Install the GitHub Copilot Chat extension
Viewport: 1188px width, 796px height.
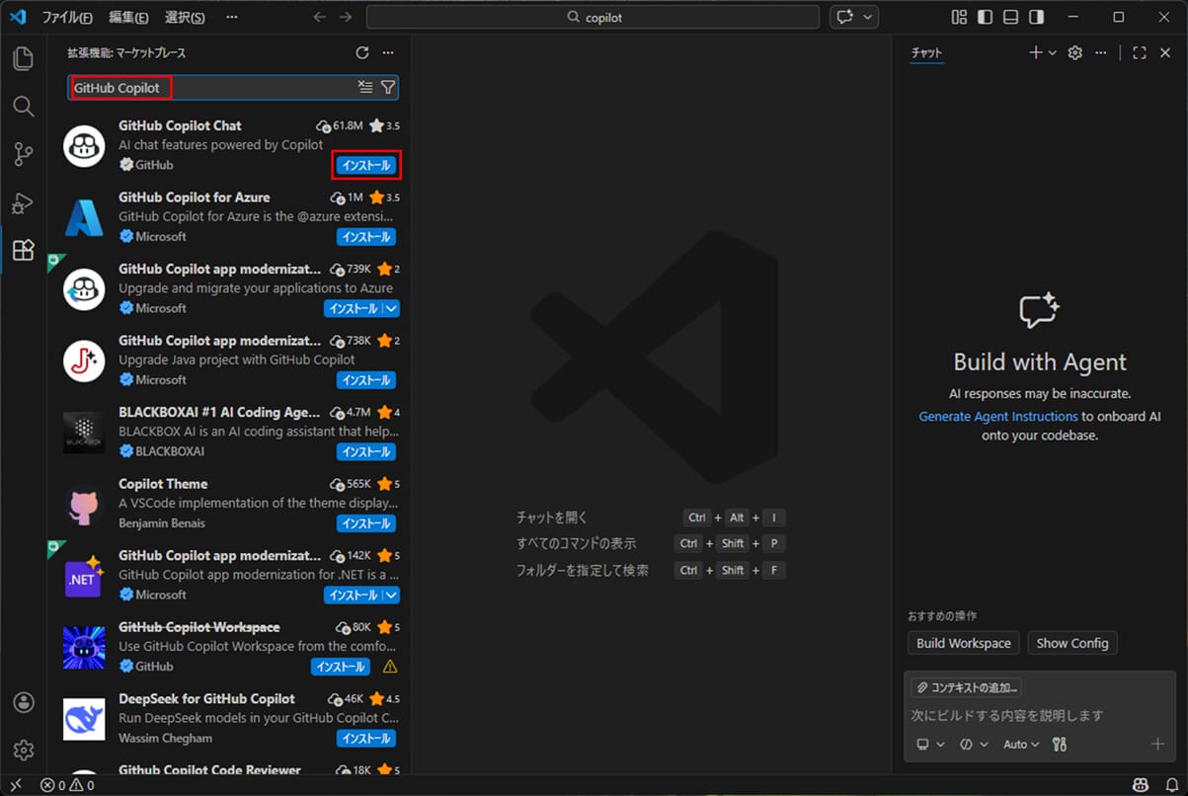tap(365, 165)
